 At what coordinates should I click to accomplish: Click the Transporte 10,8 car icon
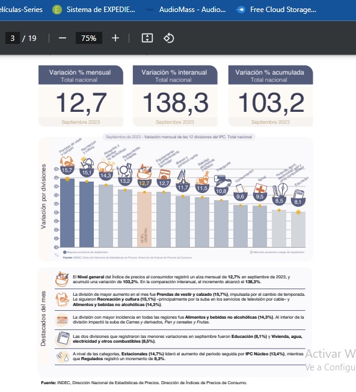tap(221, 180)
